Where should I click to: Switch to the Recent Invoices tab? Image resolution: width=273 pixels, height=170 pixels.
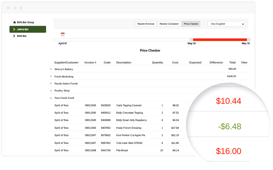coord(146,24)
